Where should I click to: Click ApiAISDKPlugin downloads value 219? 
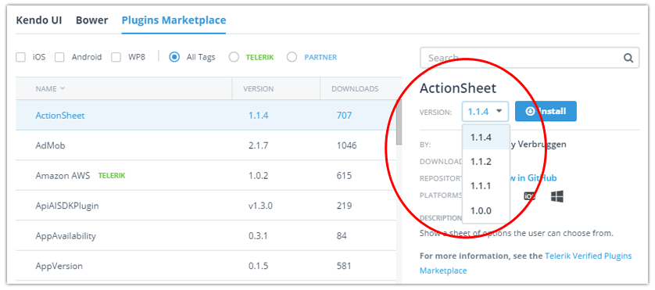click(x=344, y=206)
